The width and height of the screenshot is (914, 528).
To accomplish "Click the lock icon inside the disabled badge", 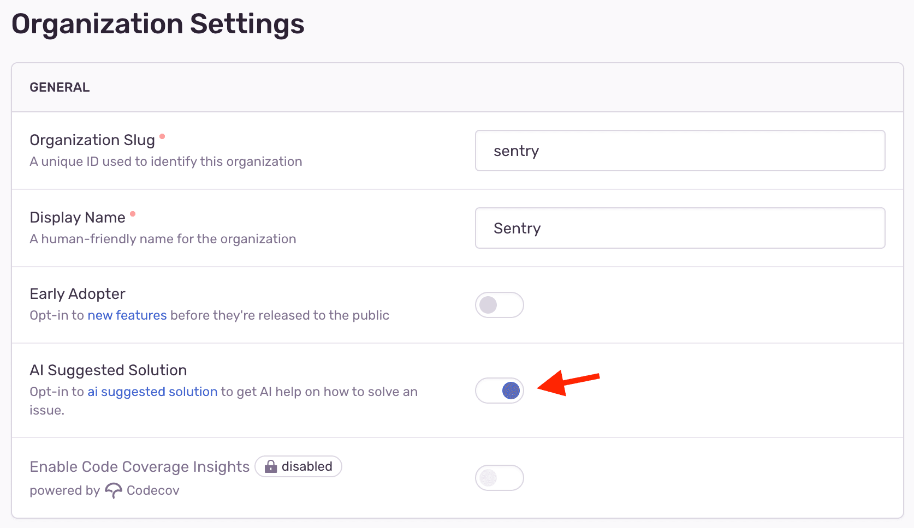I will click(x=271, y=466).
